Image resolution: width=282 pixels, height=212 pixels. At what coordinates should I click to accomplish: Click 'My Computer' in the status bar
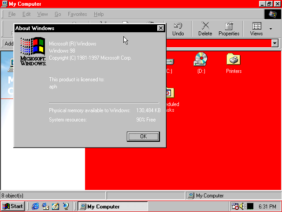(210, 196)
